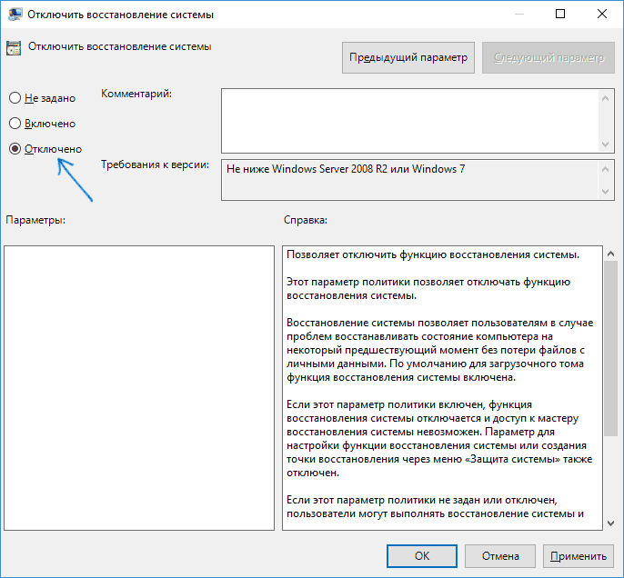Viewport: 624px width, 578px height.
Task: Click the "Параметры:" label
Action: coord(35,220)
